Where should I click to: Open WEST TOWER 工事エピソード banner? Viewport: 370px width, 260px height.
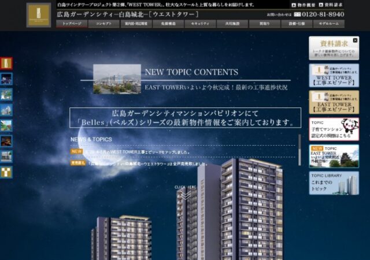coord(334,75)
